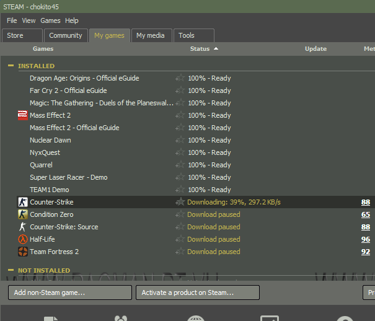Toggle favorite star for Team Fortress 2
The image size is (375, 321).
pos(180,252)
